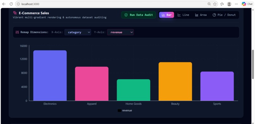The height and width of the screenshot is (124, 255).
Task: Open the Y-Axis revenue dropdown
Action: coord(120,32)
